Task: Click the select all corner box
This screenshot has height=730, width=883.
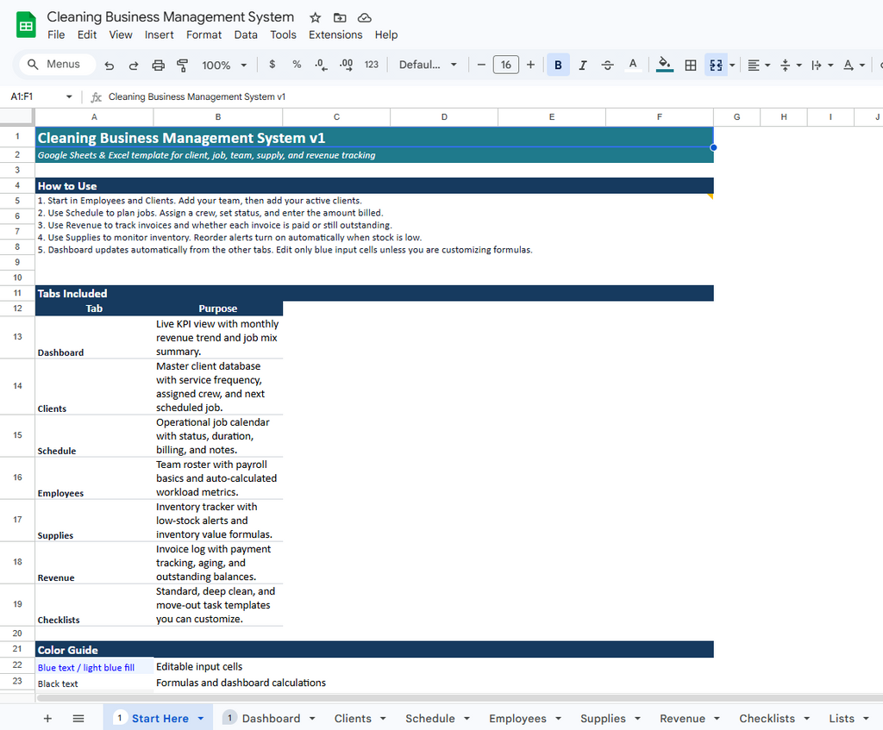Action: click(16, 116)
